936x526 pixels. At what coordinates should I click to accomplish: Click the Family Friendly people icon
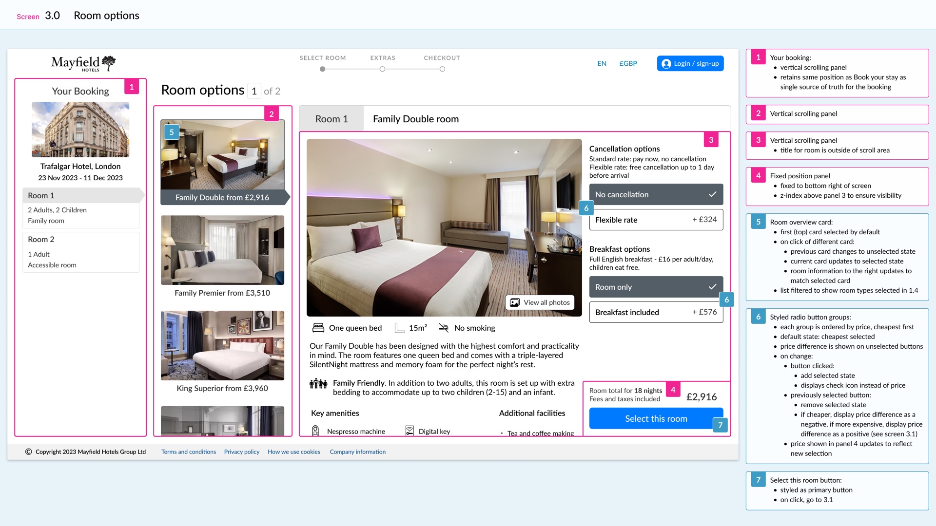318,384
